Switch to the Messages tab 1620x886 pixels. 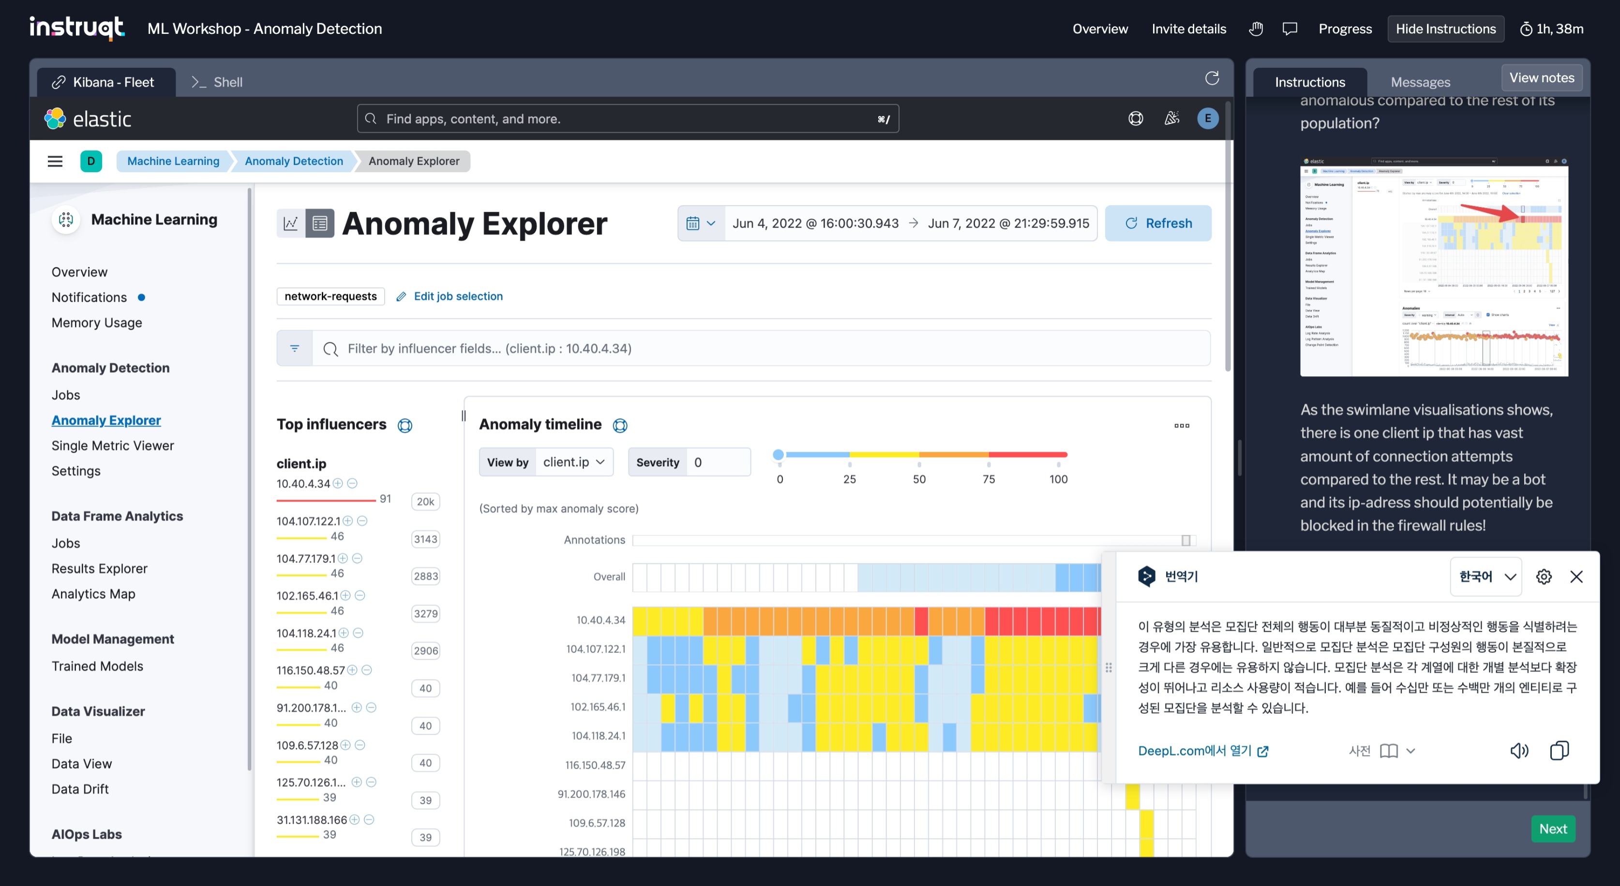coord(1420,82)
